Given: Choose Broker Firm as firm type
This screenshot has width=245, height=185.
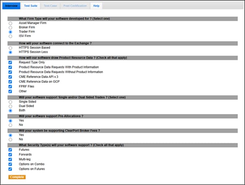Looking at the screenshot, I should coord(10,28).
